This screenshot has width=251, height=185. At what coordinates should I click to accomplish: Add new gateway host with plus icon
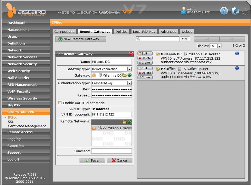pos(129,75)
